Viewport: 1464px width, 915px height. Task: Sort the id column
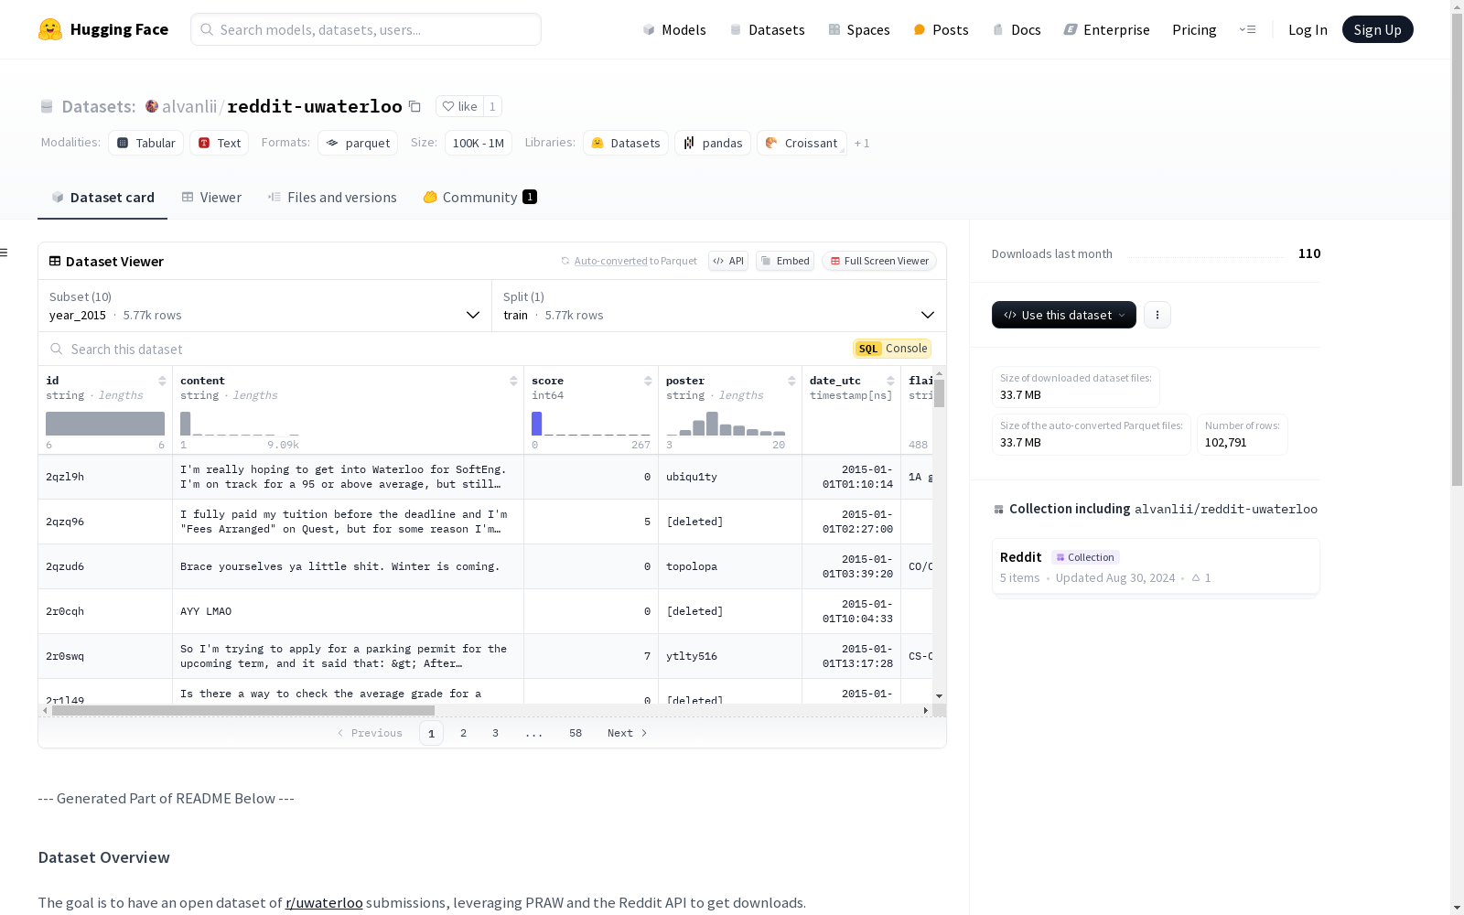162,381
